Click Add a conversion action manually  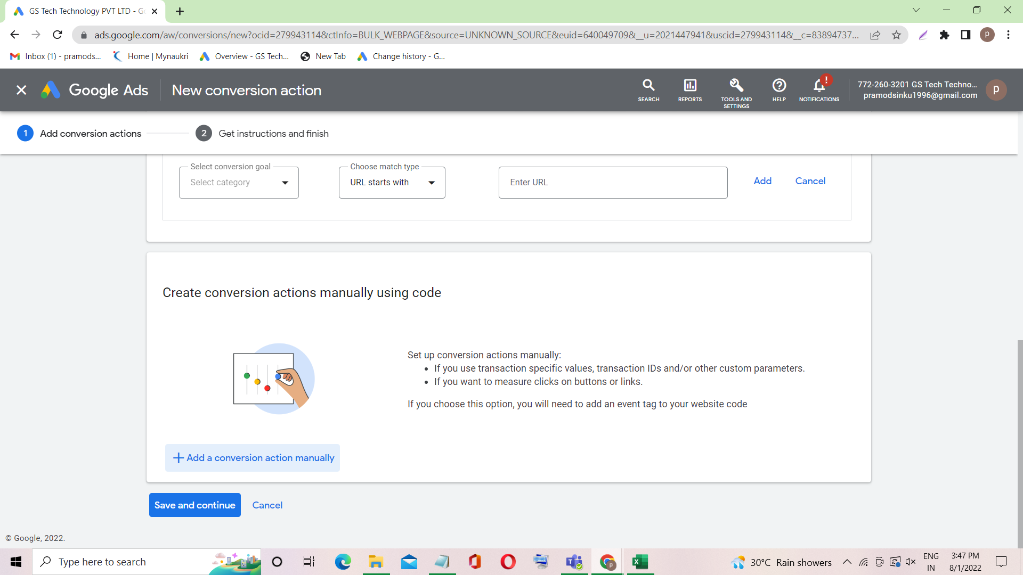click(253, 458)
